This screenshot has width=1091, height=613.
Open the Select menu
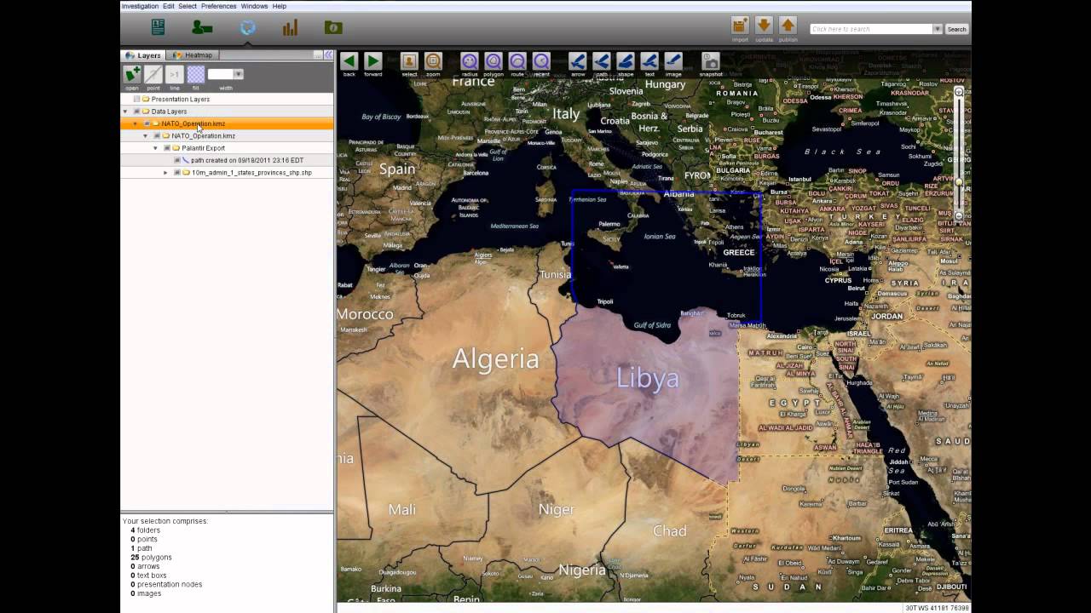point(188,6)
